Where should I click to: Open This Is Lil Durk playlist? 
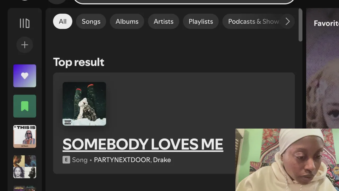(x=25, y=136)
